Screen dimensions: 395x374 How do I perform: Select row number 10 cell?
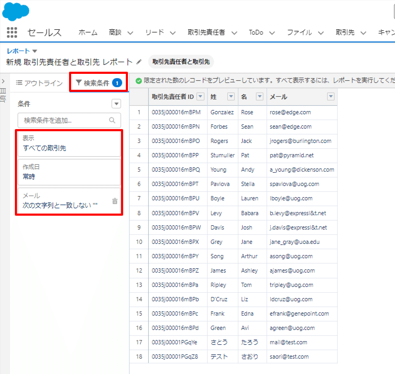pos(139,242)
